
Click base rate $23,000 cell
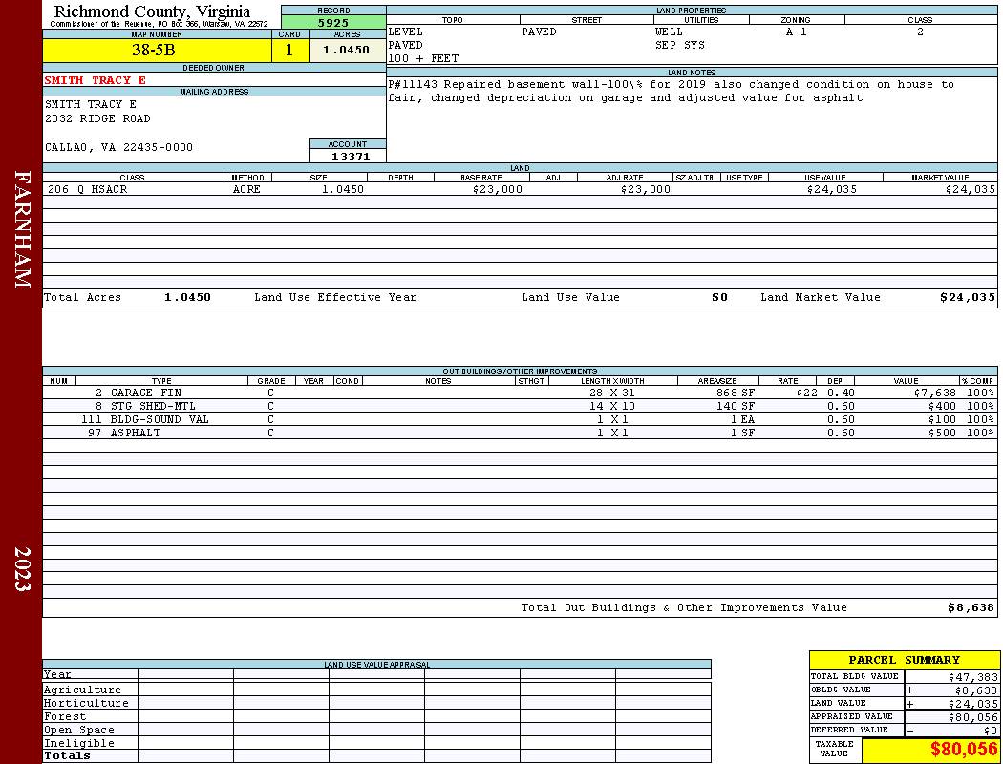click(497, 189)
